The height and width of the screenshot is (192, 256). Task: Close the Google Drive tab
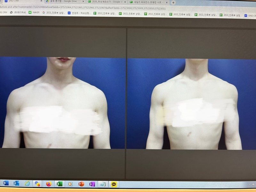[x=83, y=2]
